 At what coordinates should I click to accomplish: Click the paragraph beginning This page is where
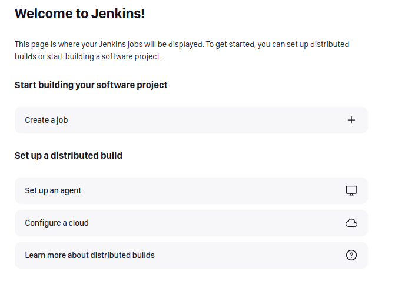coord(182,51)
